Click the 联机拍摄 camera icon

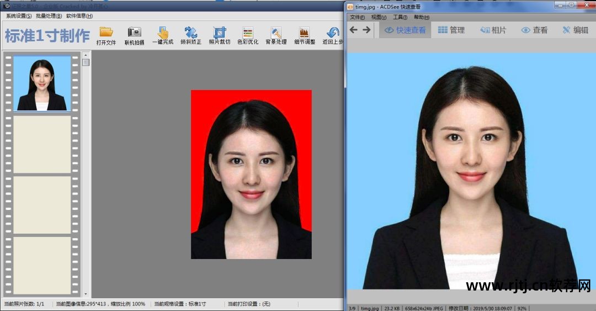(x=134, y=33)
